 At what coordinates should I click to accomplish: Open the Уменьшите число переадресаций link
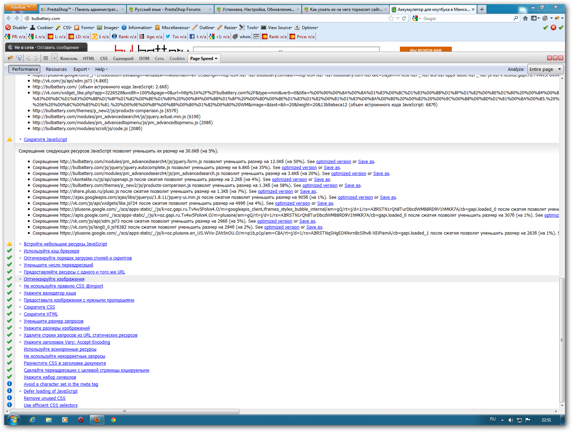(59, 265)
